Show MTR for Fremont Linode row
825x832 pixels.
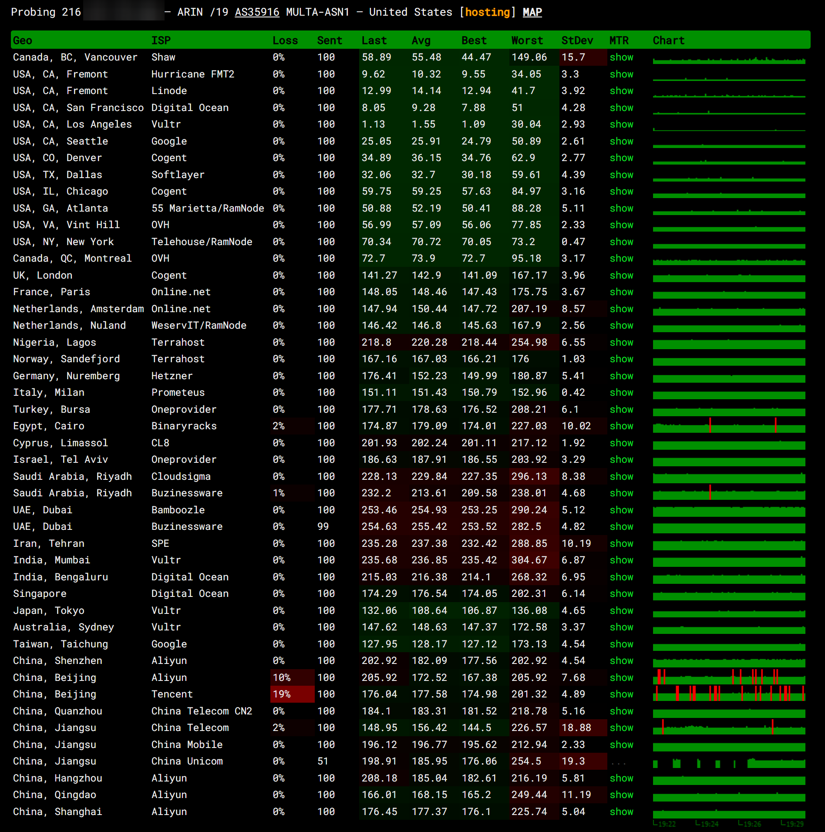(621, 91)
